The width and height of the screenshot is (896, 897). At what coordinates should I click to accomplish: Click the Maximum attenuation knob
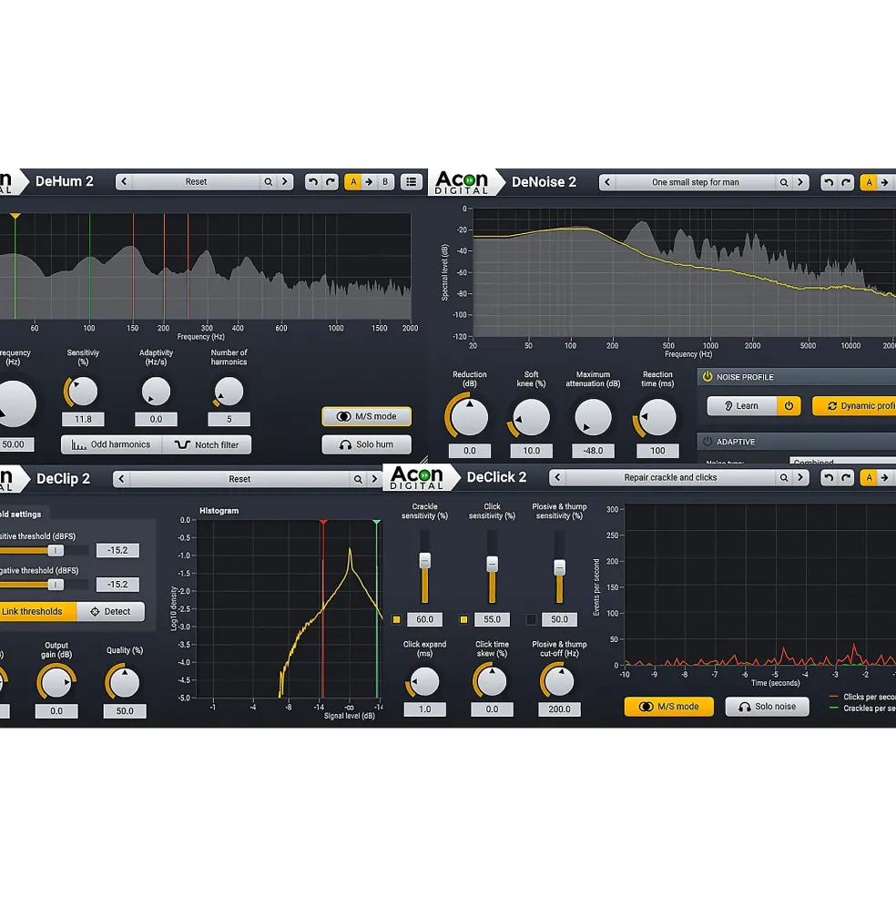(593, 417)
